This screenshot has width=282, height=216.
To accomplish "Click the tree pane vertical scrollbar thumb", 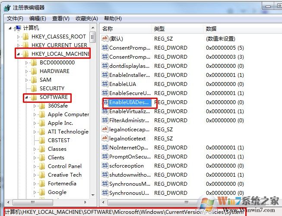I will [x=93, y=37].
